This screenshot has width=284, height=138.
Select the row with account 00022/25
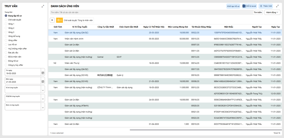pyautogui.click(x=166, y=33)
